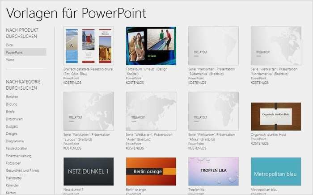Choose the Weltkarten Nordamerika presentation thumbnail
Image resolution: width=313 pixels, height=195 pixels.
(x=275, y=46)
